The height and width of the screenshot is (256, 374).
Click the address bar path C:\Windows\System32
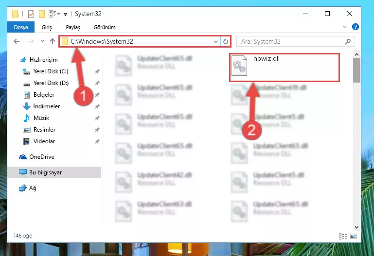click(102, 41)
